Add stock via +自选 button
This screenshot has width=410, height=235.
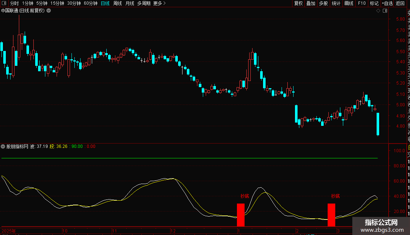[x=387, y=3]
